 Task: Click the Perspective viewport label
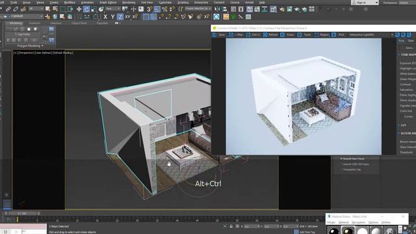click(x=27, y=53)
